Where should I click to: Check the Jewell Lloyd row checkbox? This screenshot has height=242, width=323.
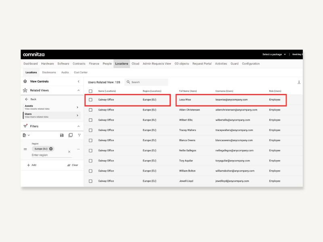(x=90, y=181)
